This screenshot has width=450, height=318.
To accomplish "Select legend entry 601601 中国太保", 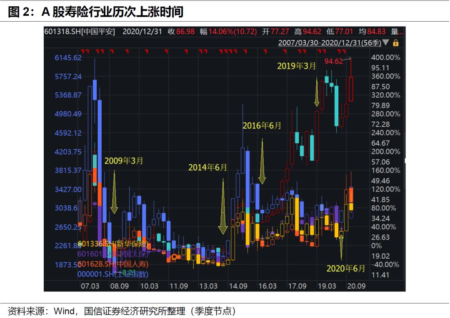I will tap(113, 254).
